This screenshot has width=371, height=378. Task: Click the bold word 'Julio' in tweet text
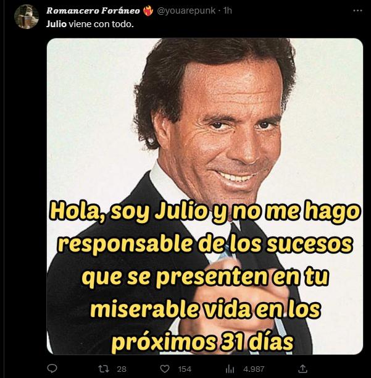coord(56,24)
